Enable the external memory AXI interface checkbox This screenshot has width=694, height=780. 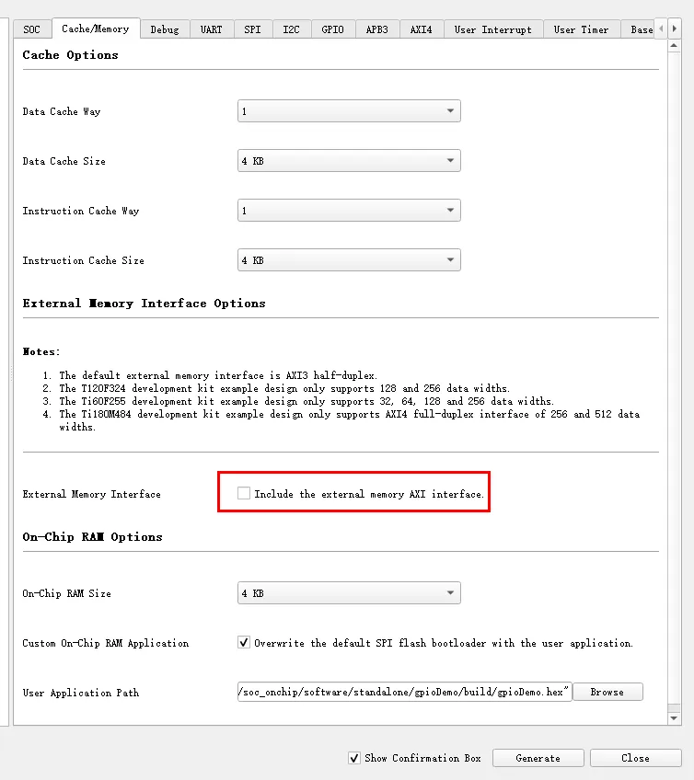point(244,494)
